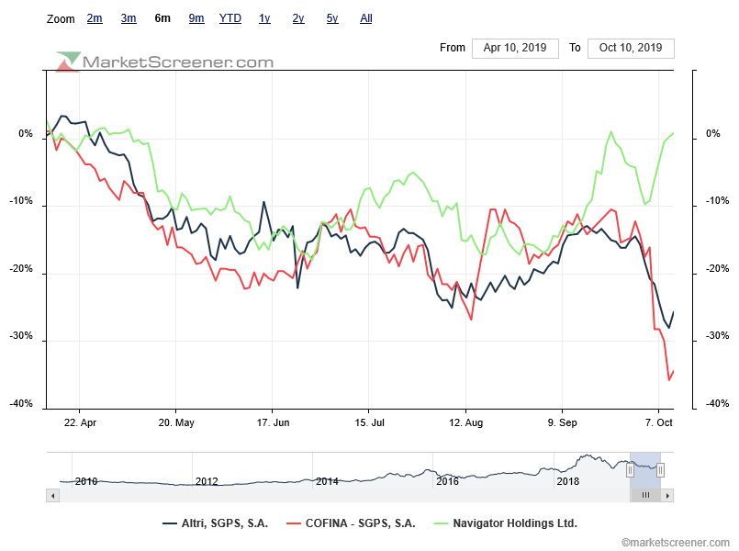Set zoom range to 5y
This screenshot has width=739, height=551.
[332, 18]
